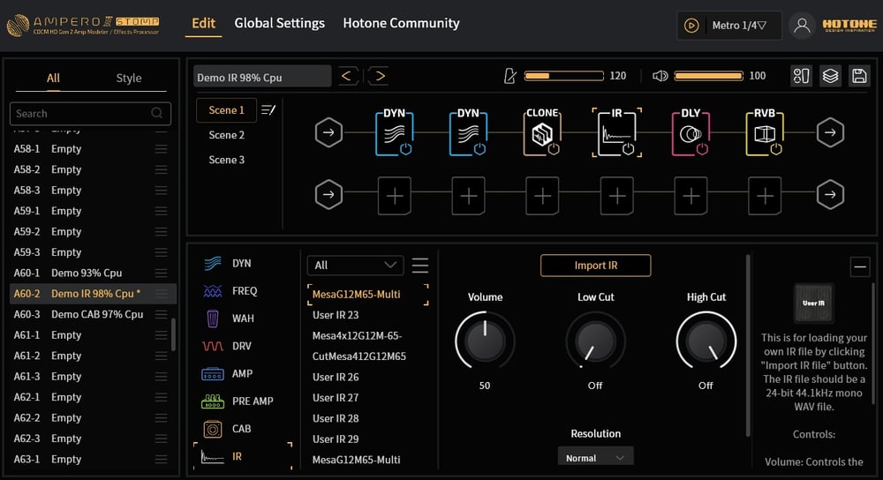883x480 pixels.
Task: Edit the scene list icon
Action: tap(268, 110)
